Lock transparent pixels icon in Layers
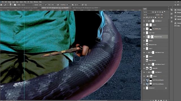Viewport: 181px width, 101px height. 147,17
